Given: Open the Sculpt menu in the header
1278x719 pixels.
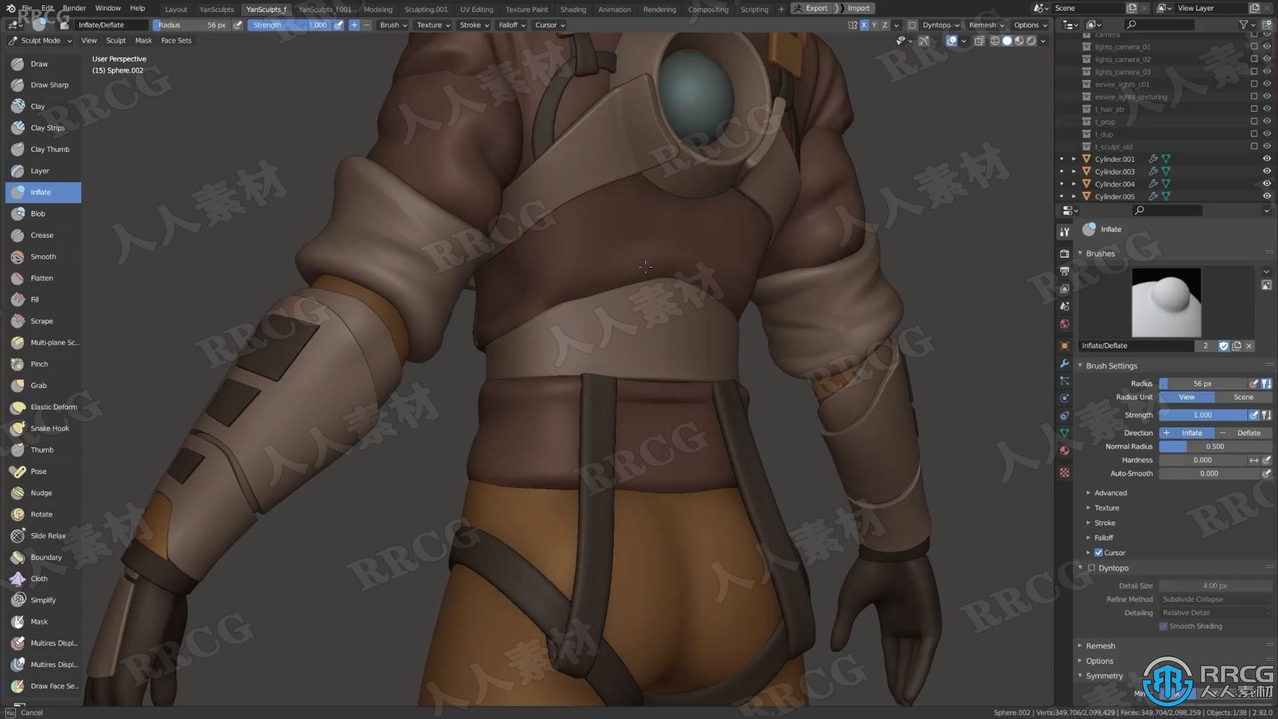Looking at the screenshot, I should pos(115,41).
